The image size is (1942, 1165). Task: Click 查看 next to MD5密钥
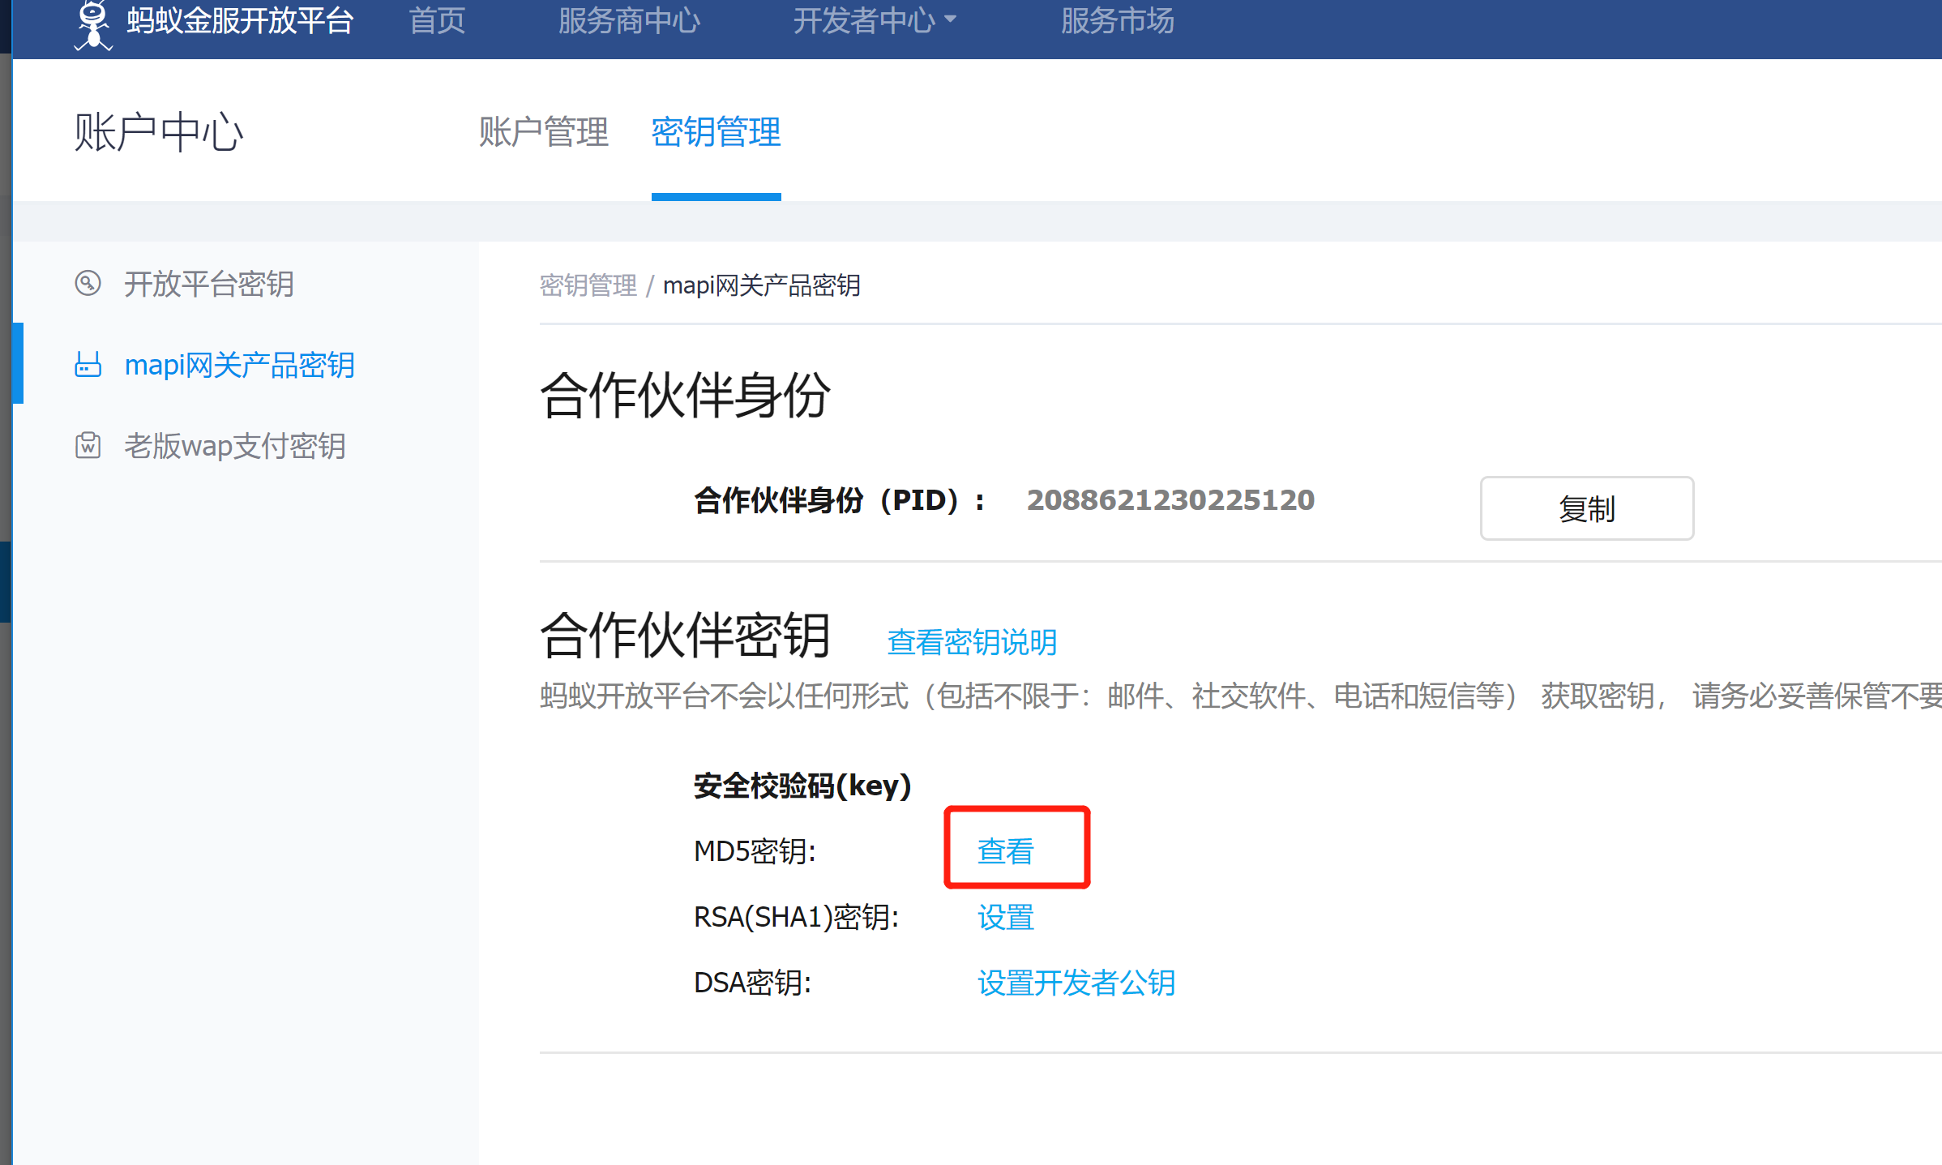1006,851
